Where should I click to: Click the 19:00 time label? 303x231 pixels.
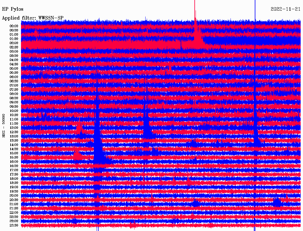14,187
